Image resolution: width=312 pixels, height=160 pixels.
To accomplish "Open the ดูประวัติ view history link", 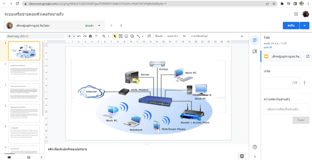I will click(268, 48).
